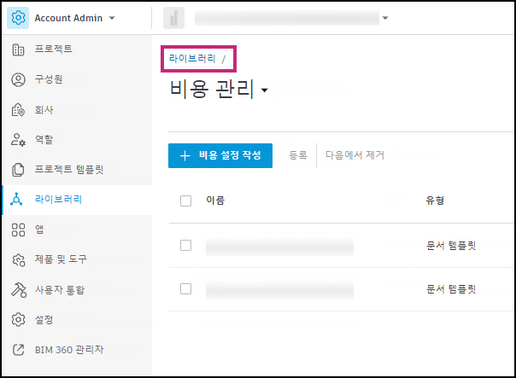Image resolution: width=516 pixels, height=378 pixels.
Task: Click the 앱 grid icon
Action: pos(18,229)
